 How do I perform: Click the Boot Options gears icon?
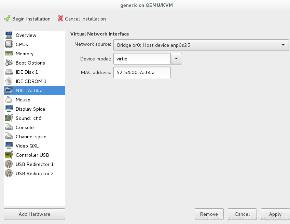pyautogui.click(x=9, y=62)
